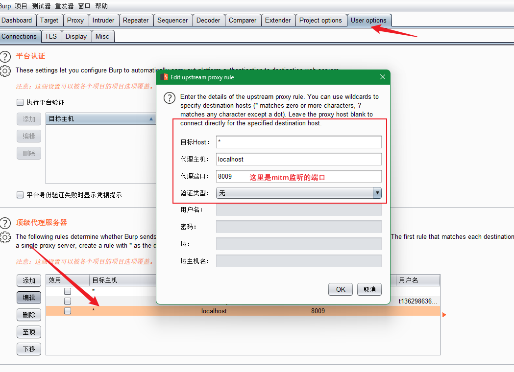Open the 项目 menu

coord(21,6)
